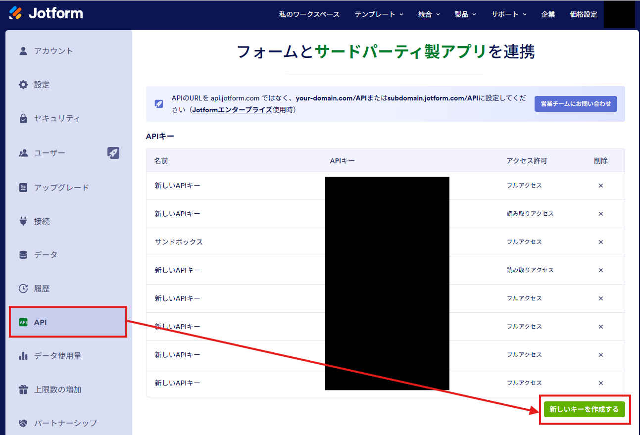Open フルアクセス permission for サンドボックス key
Image resolution: width=640 pixels, height=435 pixels.
524,242
